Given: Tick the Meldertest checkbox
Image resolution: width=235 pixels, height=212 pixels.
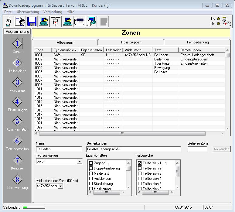Looking at the screenshot, I should click(91, 173).
